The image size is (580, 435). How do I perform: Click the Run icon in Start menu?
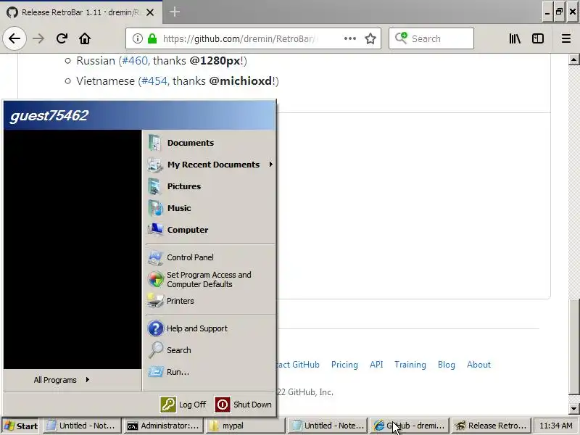(x=156, y=371)
